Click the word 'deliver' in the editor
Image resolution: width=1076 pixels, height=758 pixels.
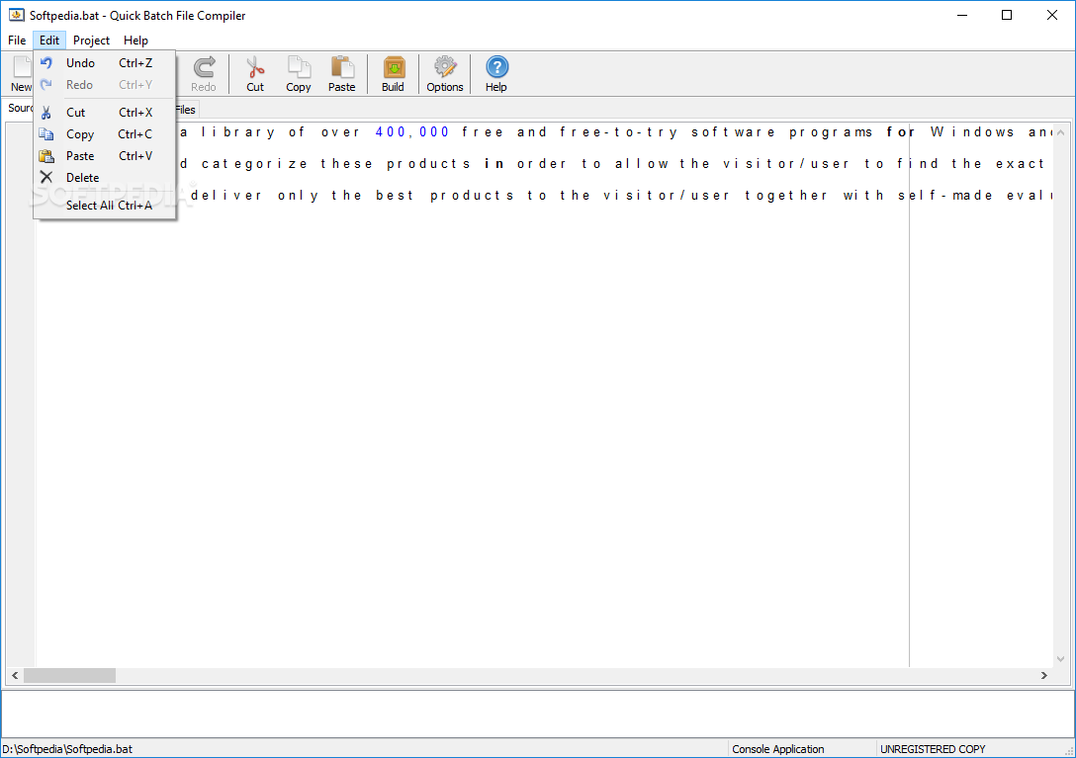click(x=226, y=196)
